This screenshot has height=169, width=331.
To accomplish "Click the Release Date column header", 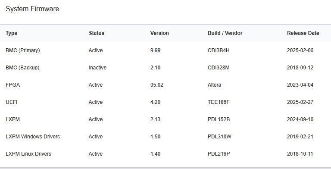I will pos(303,33).
